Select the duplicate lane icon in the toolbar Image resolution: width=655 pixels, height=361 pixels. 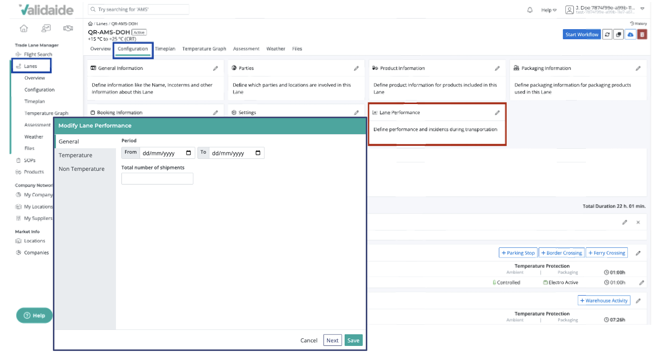(x=618, y=34)
